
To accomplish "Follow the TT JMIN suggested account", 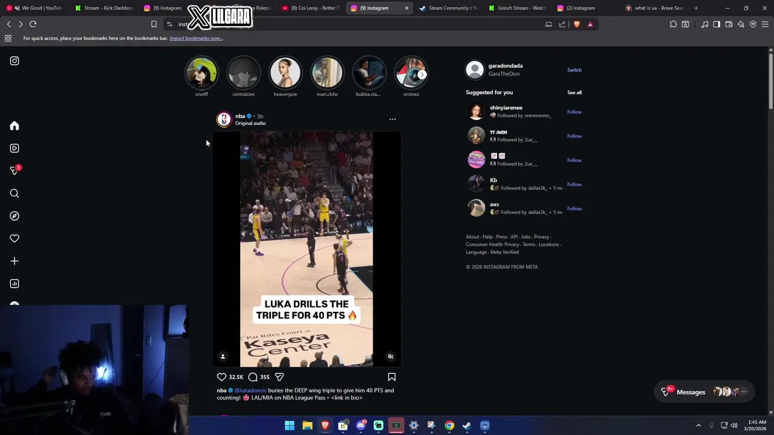I will (574, 136).
